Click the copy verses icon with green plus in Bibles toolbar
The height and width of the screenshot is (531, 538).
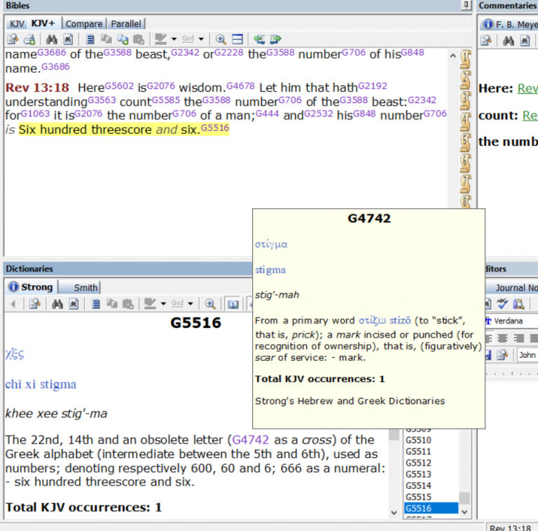click(x=123, y=39)
